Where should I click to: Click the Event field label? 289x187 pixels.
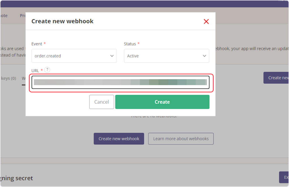(x=37, y=44)
